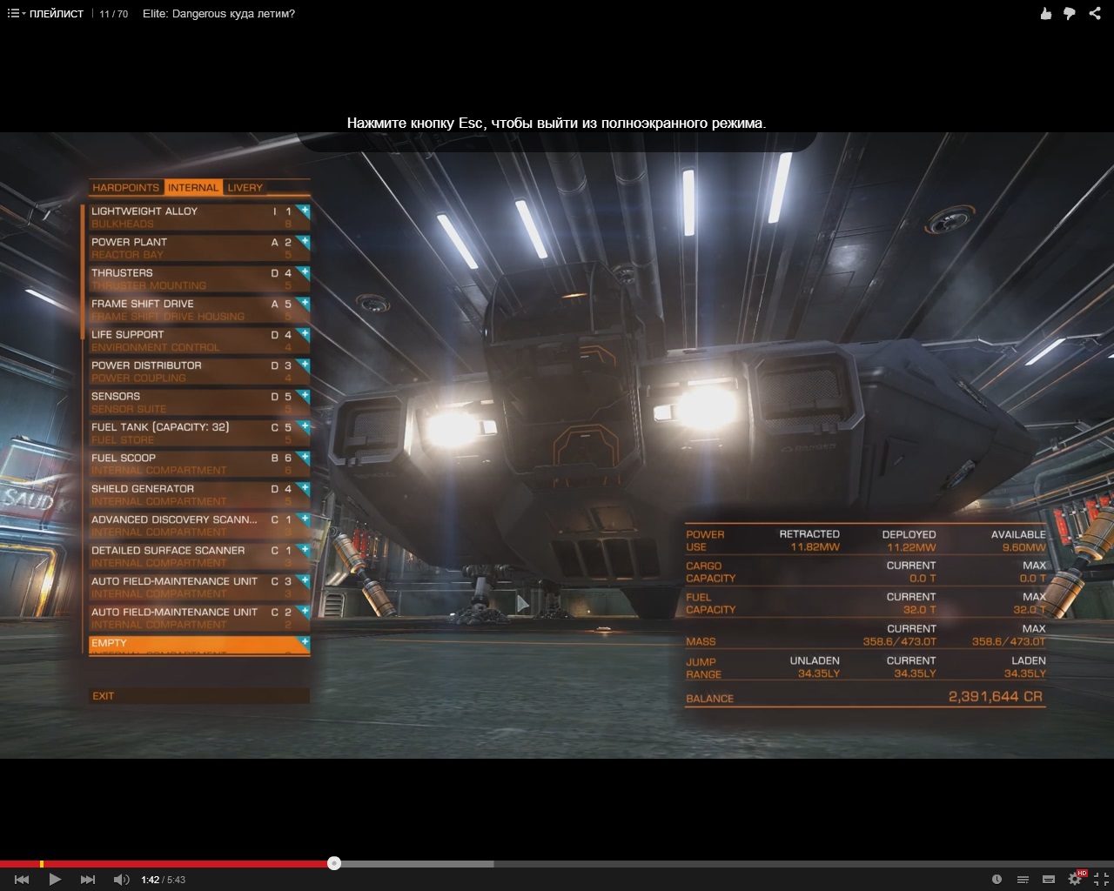The image size is (1114, 891).
Task: Click the balance value 2,391,644 CR
Action: coord(995,697)
